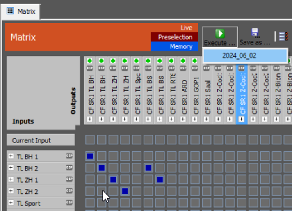Image resolution: width=292 pixels, height=211 pixels.
Task: Expand the TL BH 2 input row
Action: click(11, 168)
